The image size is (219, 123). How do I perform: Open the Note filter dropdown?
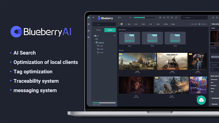(x=143, y=24)
